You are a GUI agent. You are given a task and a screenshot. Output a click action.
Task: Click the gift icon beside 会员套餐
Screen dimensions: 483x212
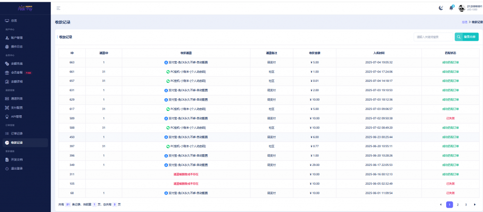coord(7,73)
